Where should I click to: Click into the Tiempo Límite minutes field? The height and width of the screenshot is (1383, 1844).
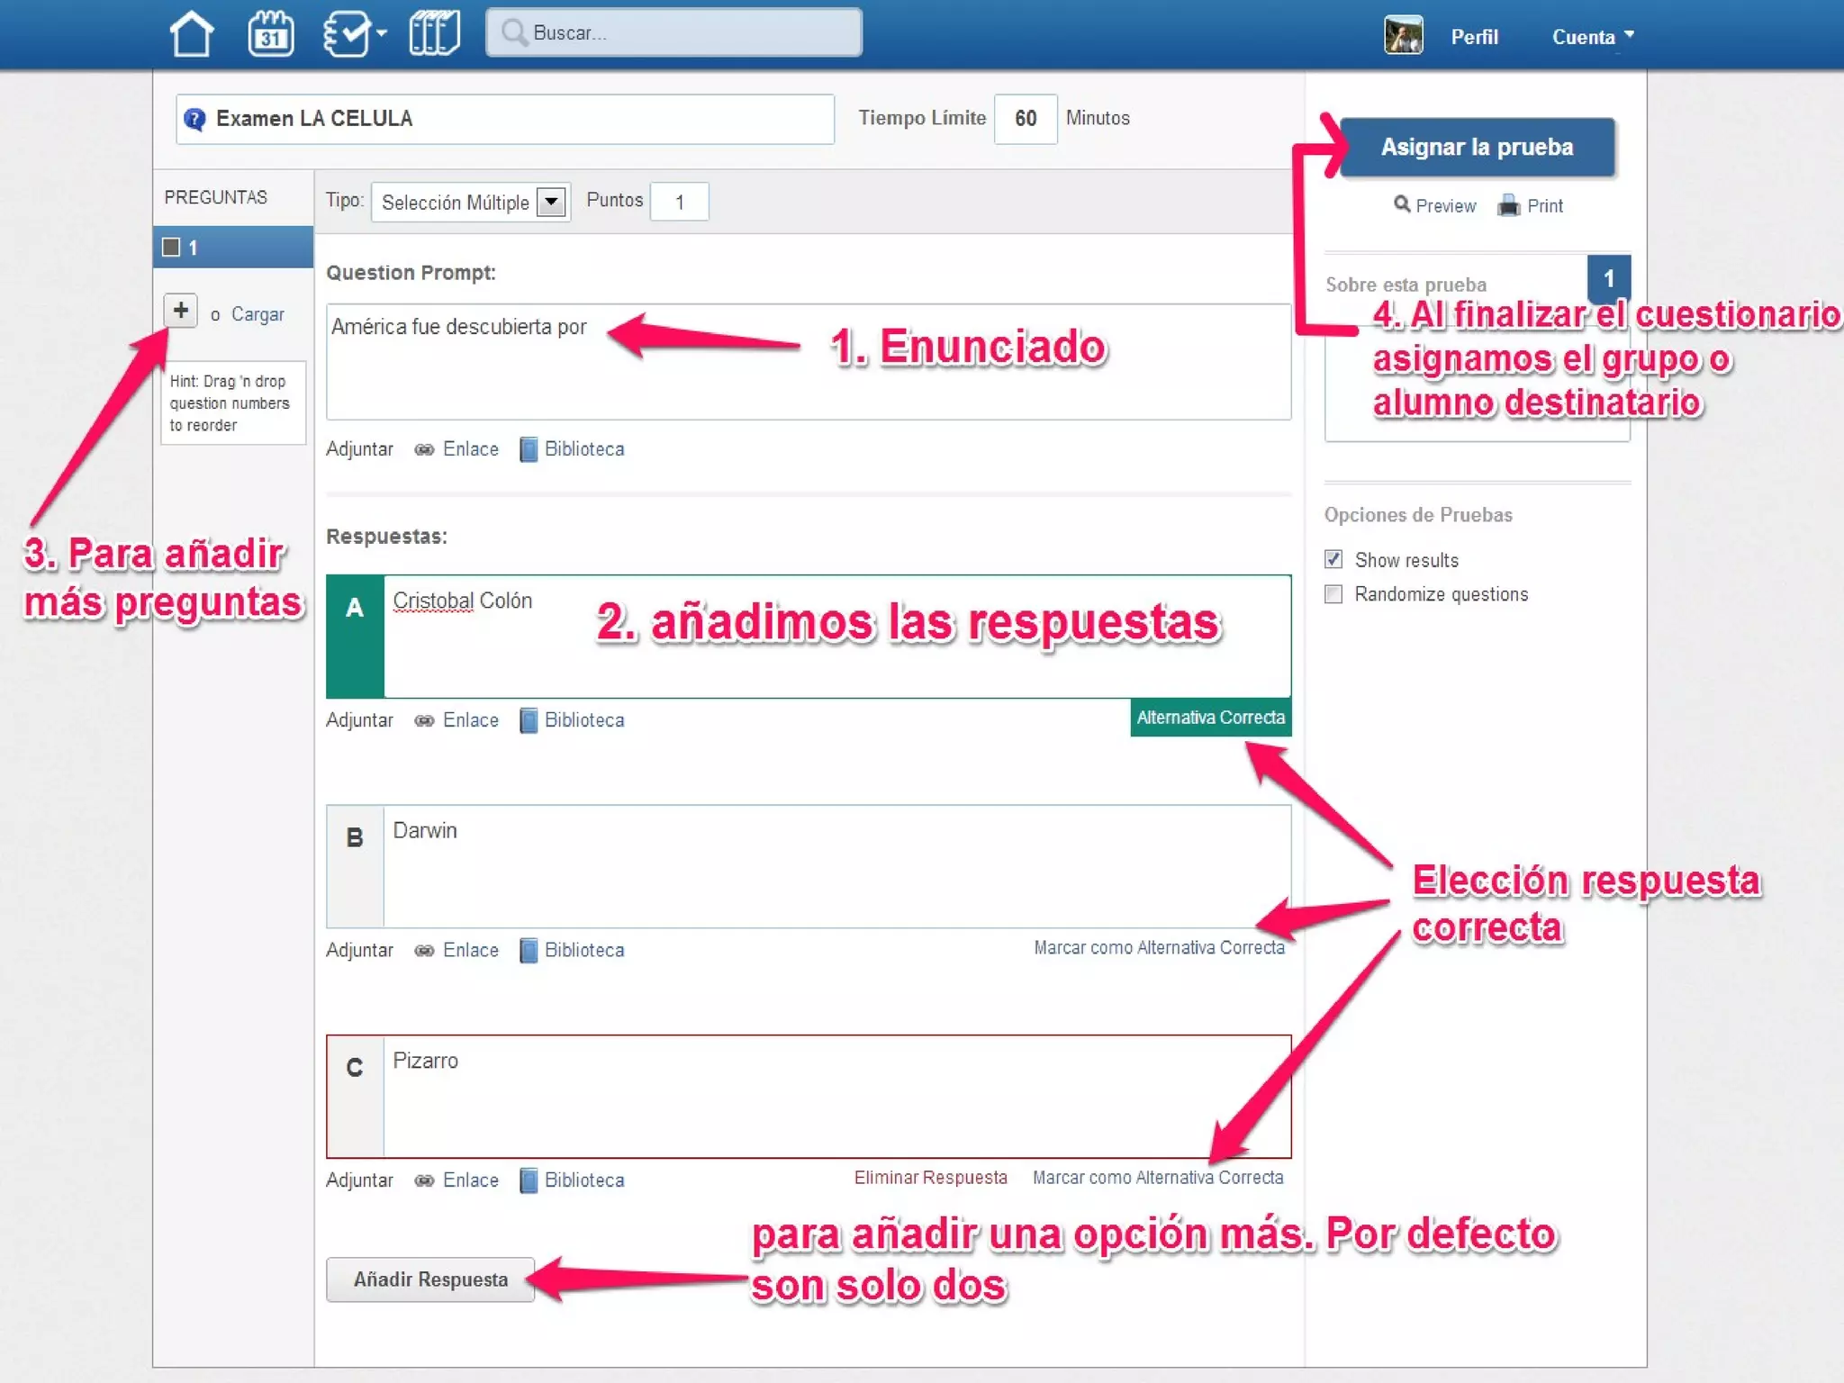pyautogui.click(x=1026, y=119)
